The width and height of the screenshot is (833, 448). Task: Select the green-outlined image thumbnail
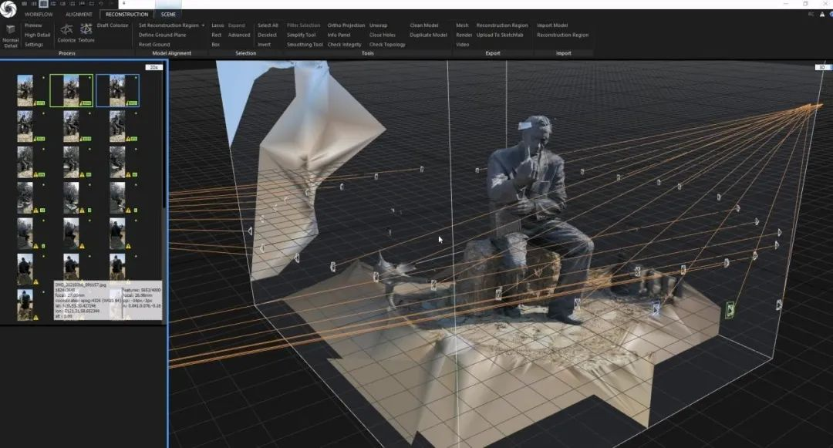pyautogui.click(x=71, y=90)
